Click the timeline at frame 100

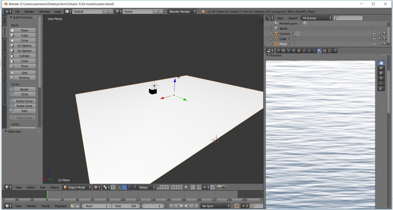tap(123, 194)
